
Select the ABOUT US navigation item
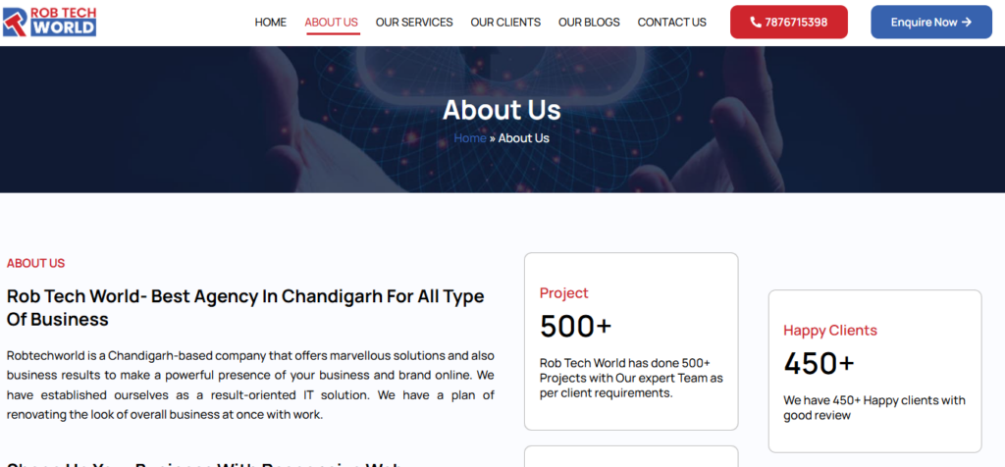[332, 22]
